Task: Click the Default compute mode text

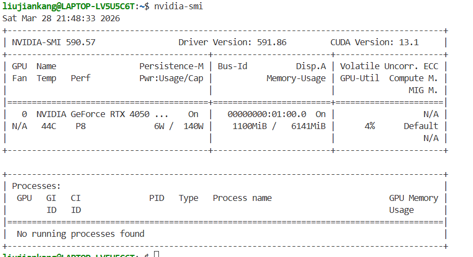Action: pyautogui.click(x=421, y=126)
